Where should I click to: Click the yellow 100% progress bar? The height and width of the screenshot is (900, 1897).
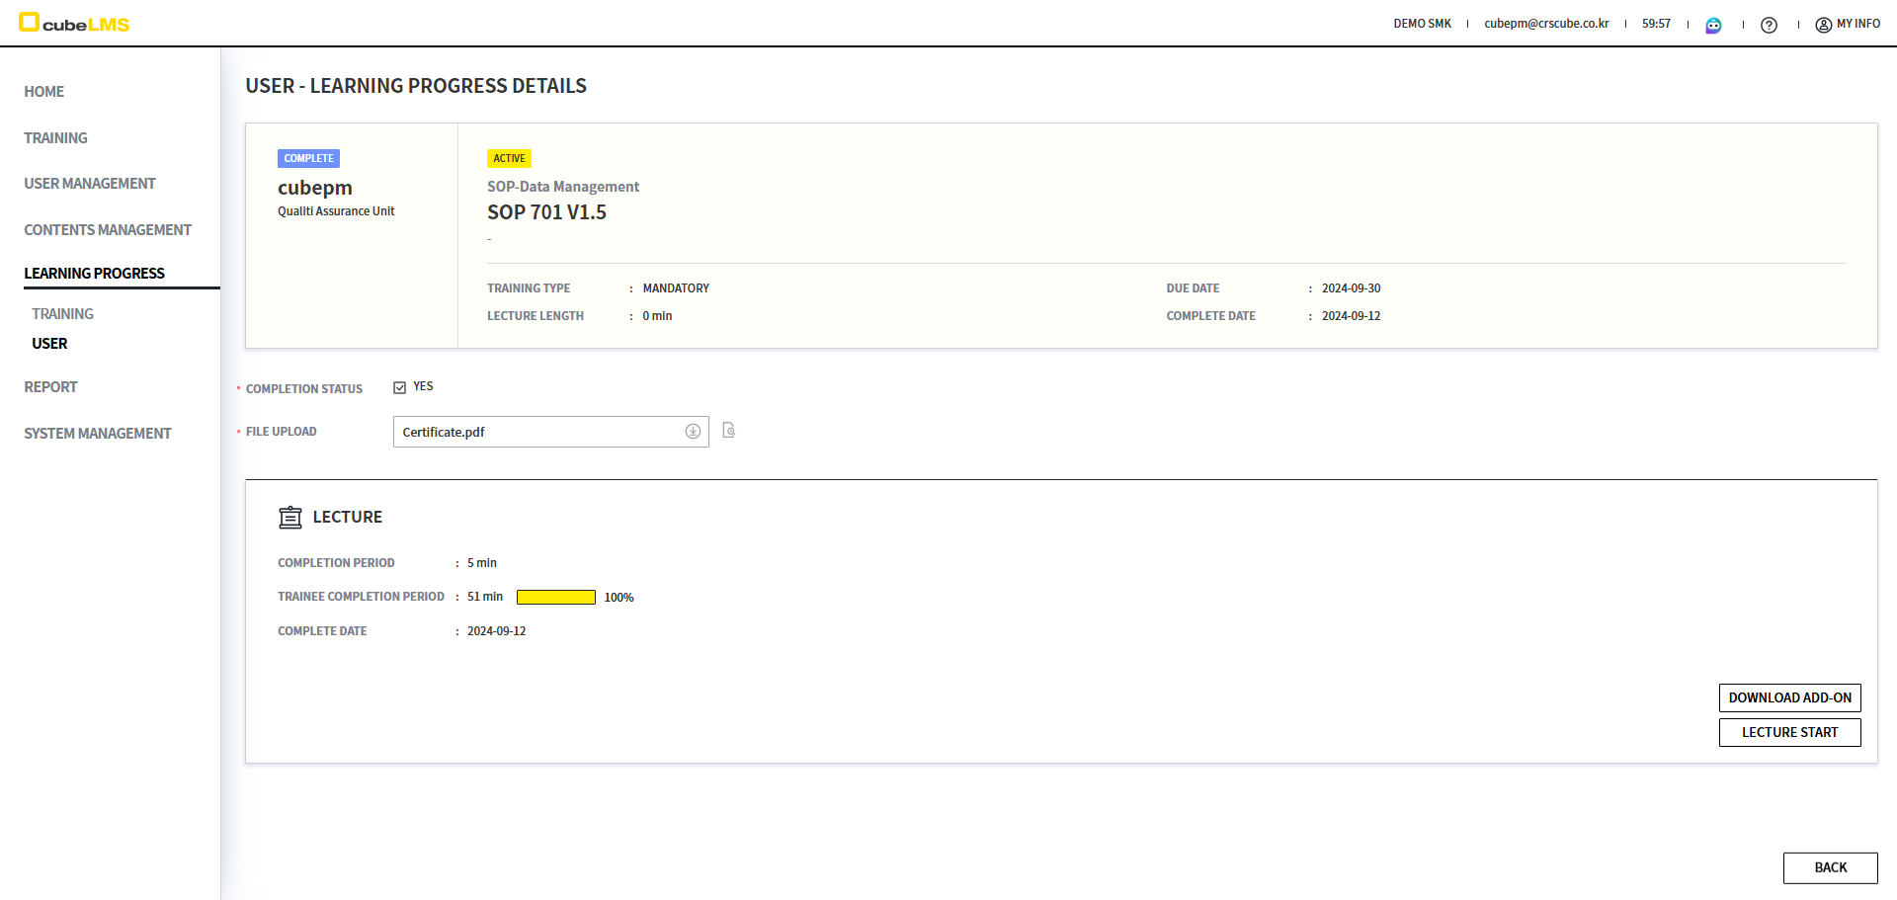(555, 598)
